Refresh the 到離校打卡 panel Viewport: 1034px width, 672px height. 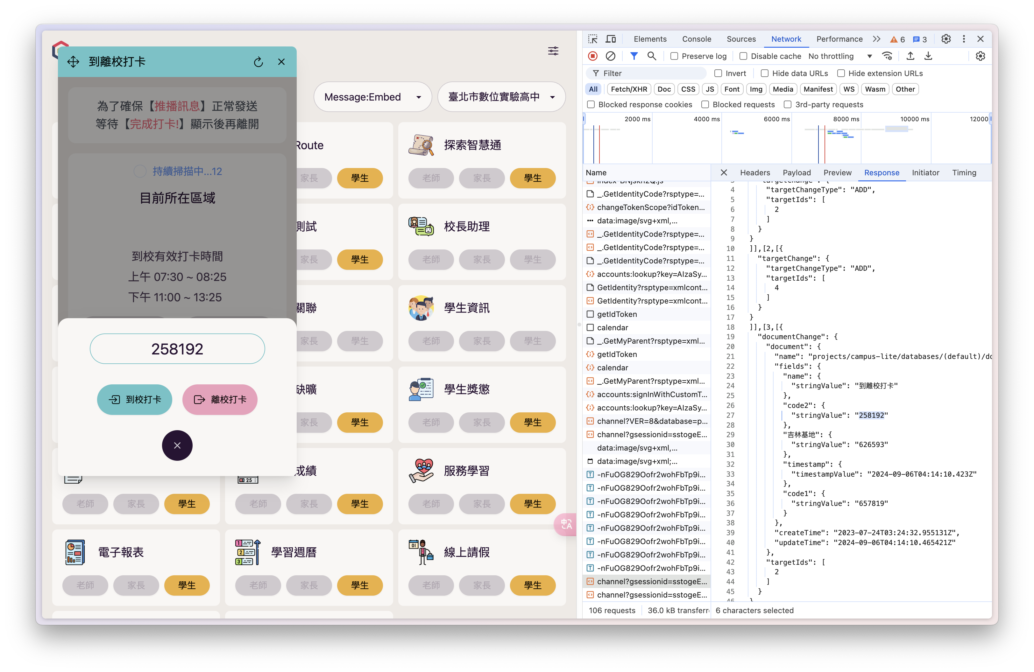(258, 62)
